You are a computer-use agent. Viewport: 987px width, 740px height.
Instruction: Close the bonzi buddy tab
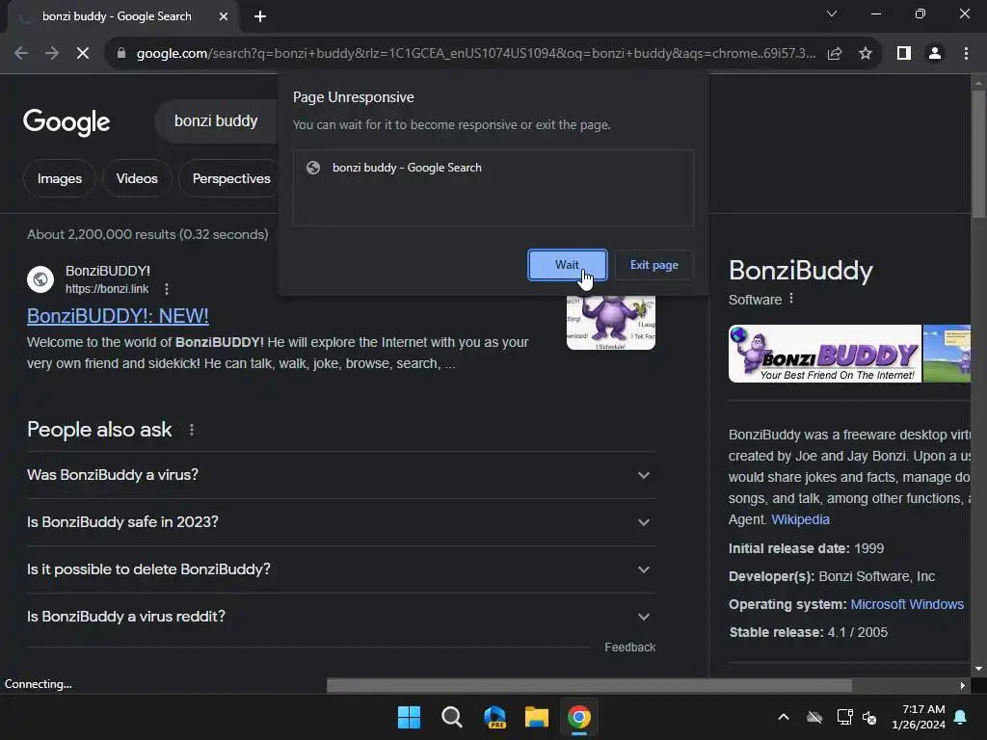(x=224, y=16)
